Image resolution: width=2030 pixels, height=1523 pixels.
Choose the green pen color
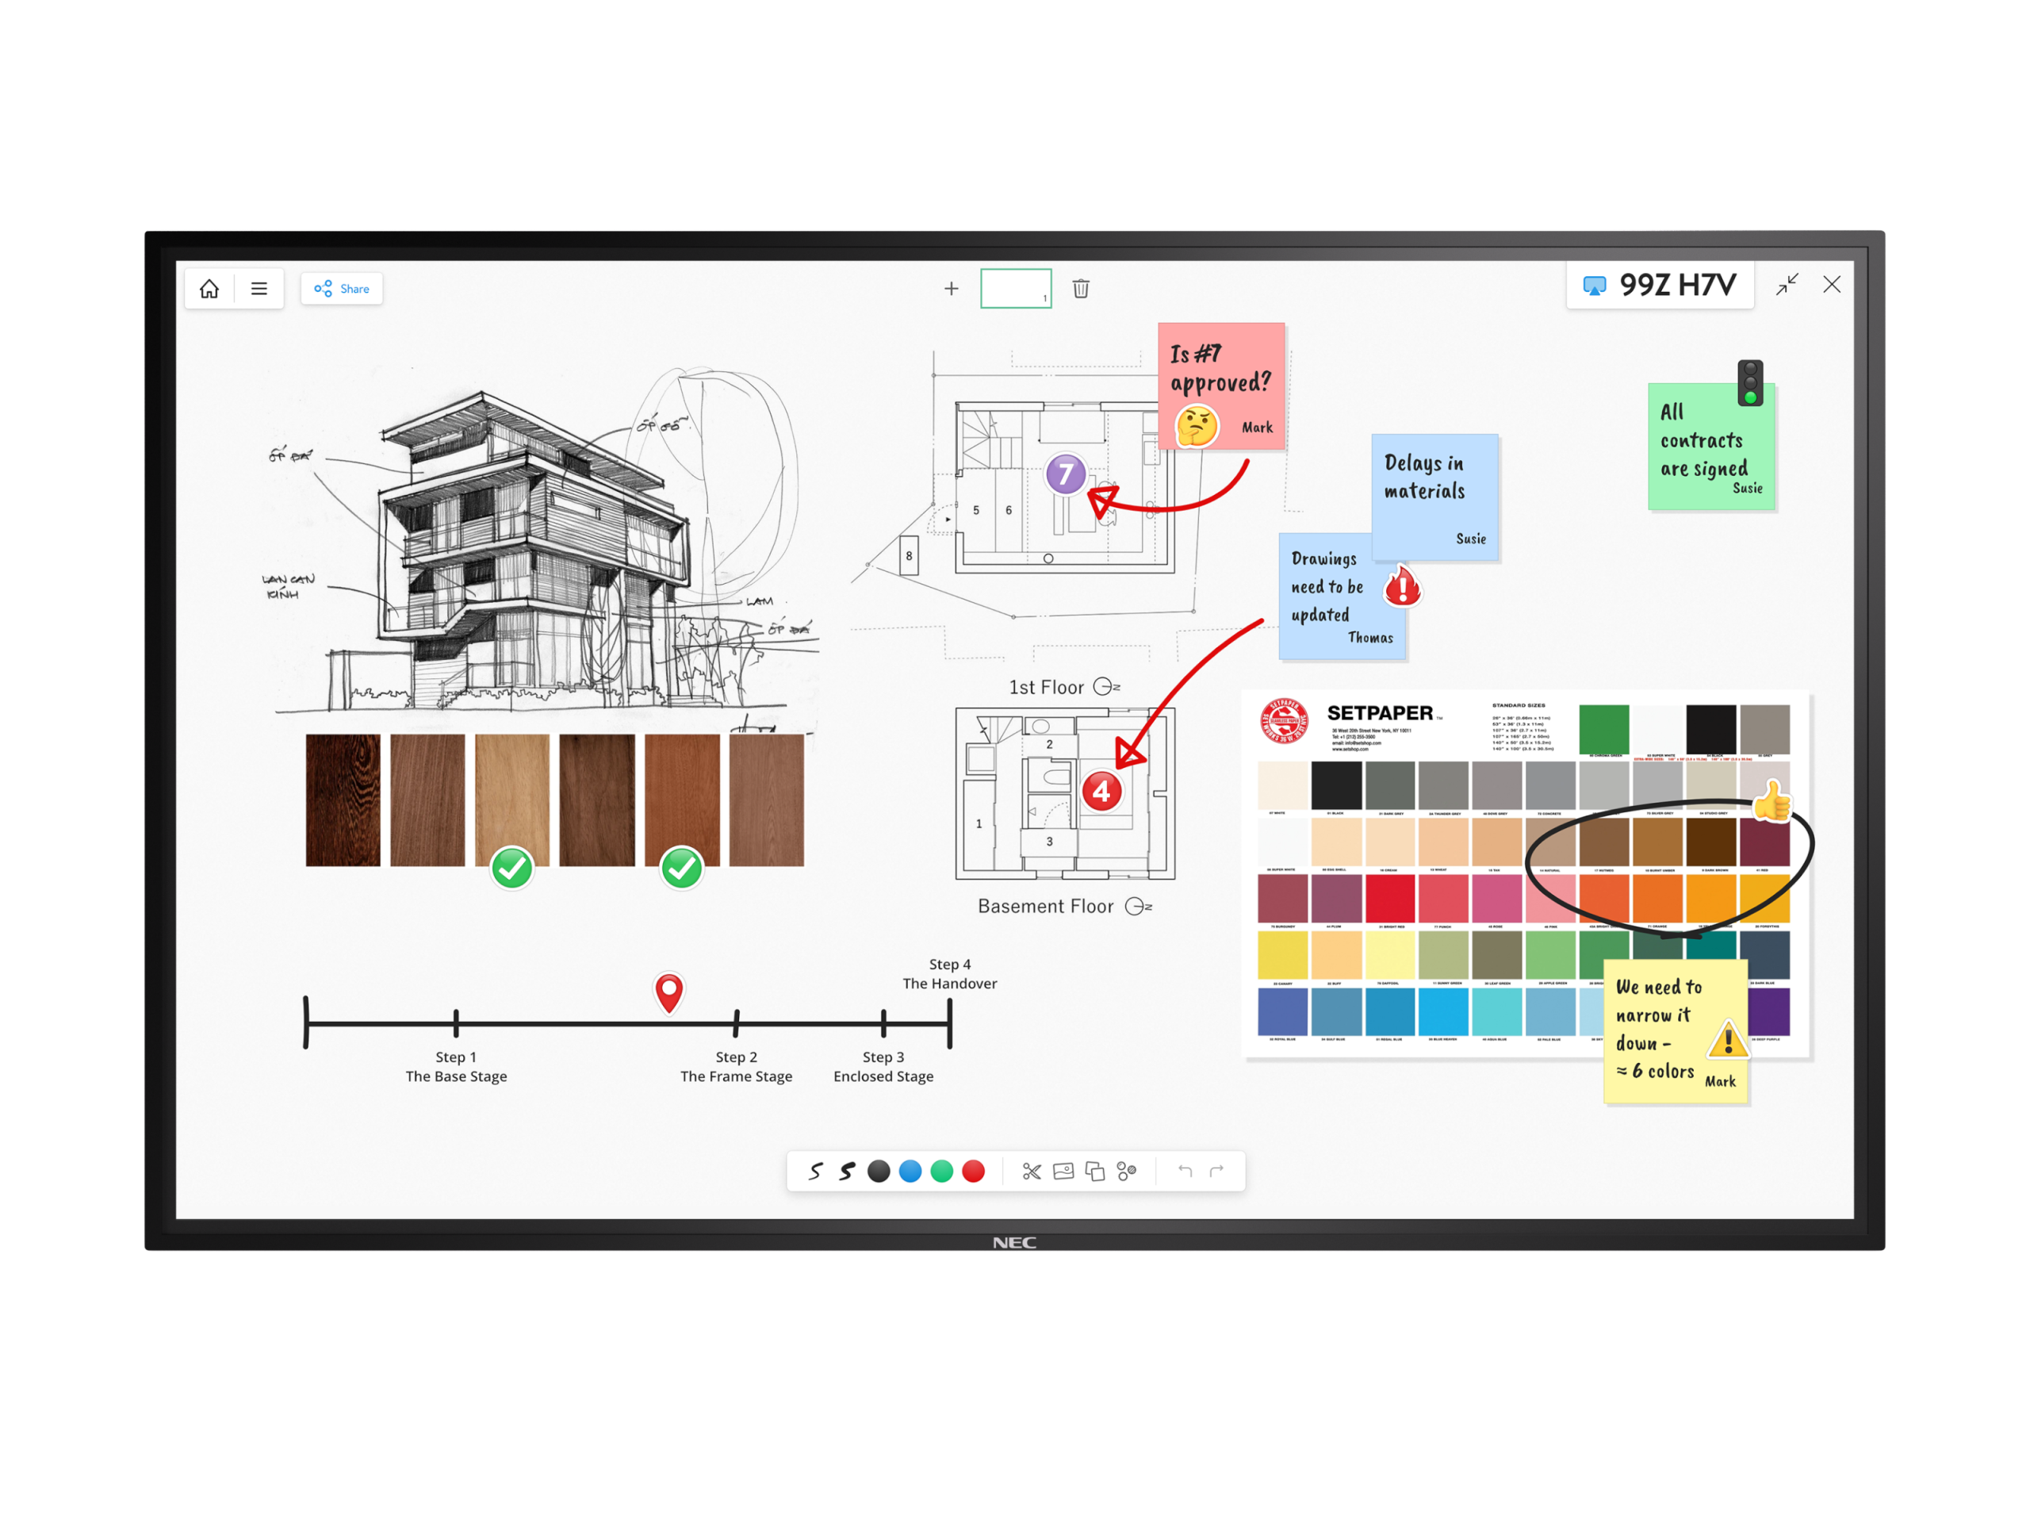941,1171
